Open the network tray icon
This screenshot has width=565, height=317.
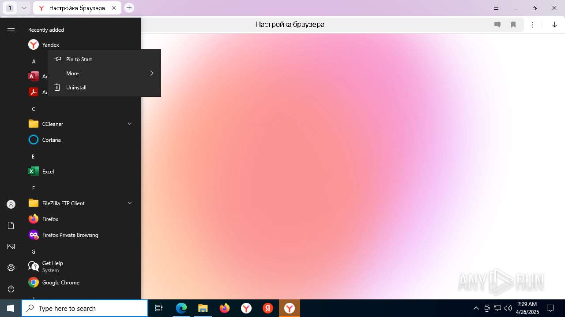pos(497,308)
